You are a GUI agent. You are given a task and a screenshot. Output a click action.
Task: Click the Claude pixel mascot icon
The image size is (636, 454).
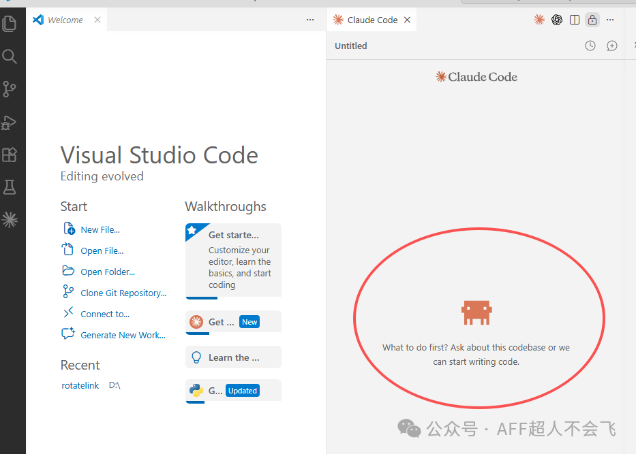coord(476,312)
